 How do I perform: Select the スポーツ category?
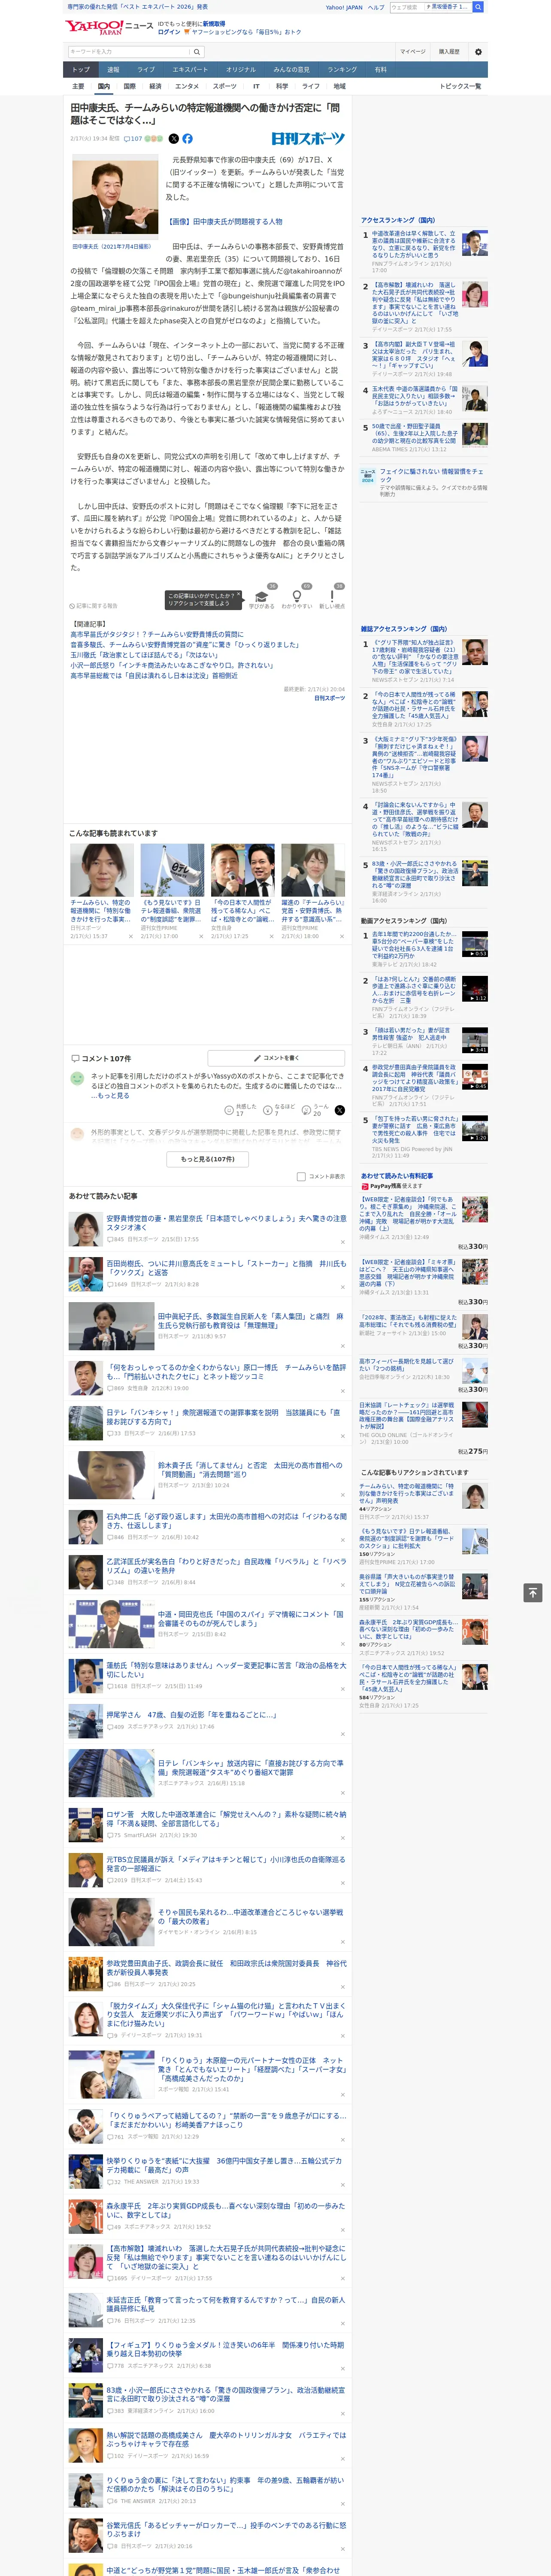(x=225, y=86)
